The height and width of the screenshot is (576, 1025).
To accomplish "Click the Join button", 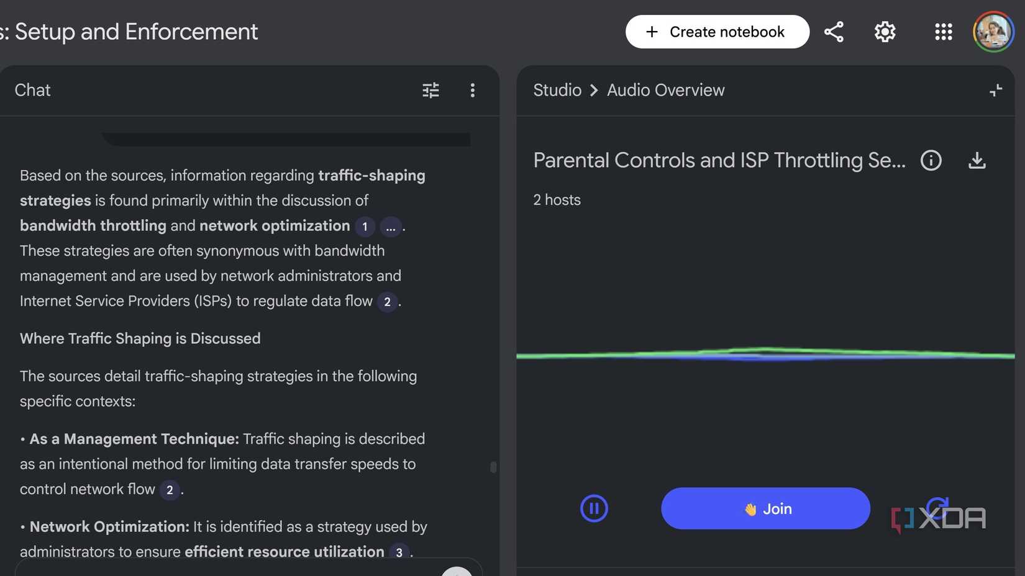I will click(765, 508).
